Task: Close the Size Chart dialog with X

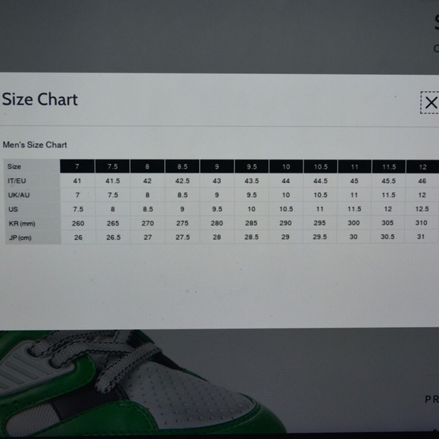Action: (x=431, y=102)
